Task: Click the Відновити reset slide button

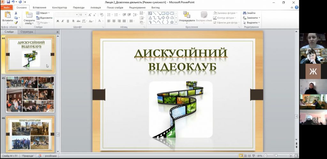Action: [x=44, y=18]
